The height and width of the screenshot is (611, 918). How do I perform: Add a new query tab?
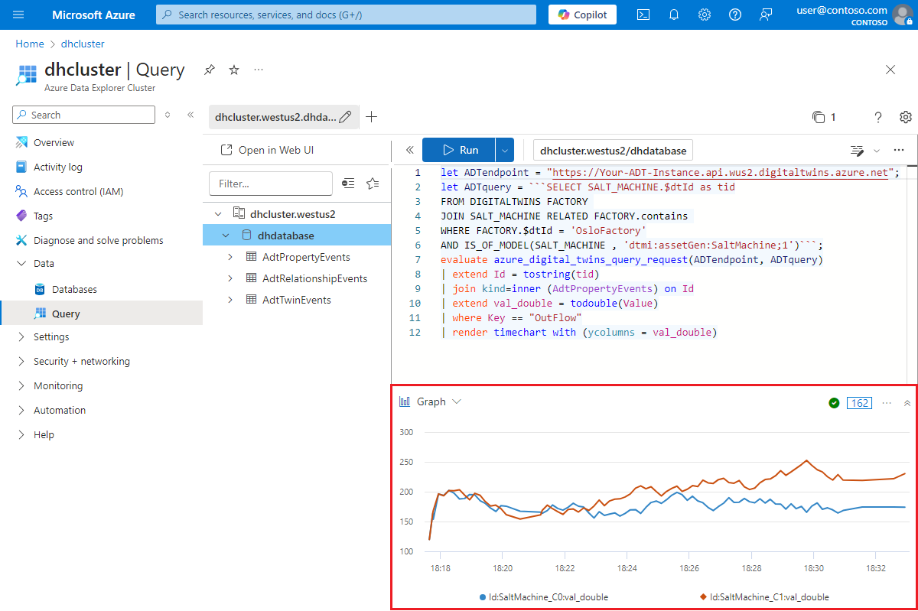[x=372, y=117]
